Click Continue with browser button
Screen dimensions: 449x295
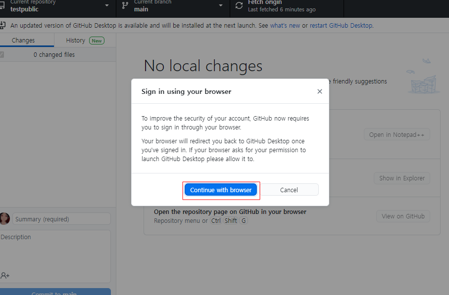coord(221,190)
